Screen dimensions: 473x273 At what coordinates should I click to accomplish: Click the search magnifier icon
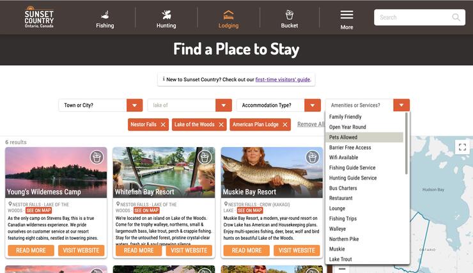click(456, 17)
